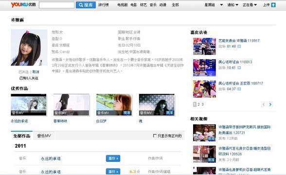The height and width of the screenshot is (175, 286).
Task: Open the artist's profile photo
Action: coord(29,48)
